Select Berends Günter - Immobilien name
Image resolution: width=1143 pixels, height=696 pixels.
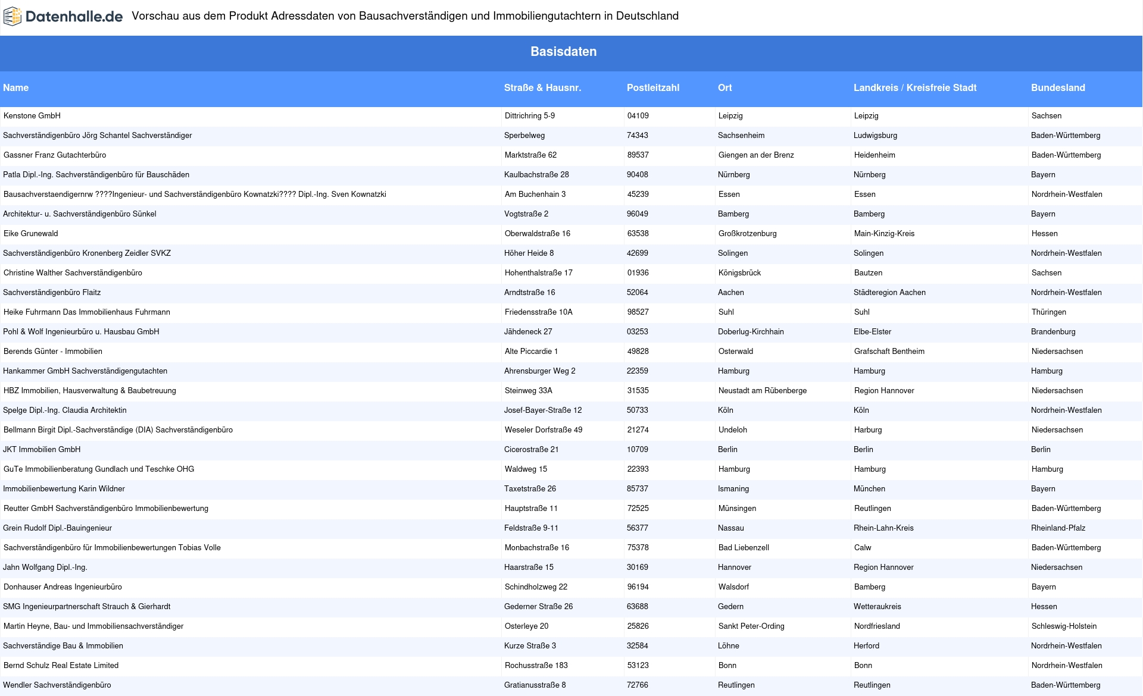point(53,351)
